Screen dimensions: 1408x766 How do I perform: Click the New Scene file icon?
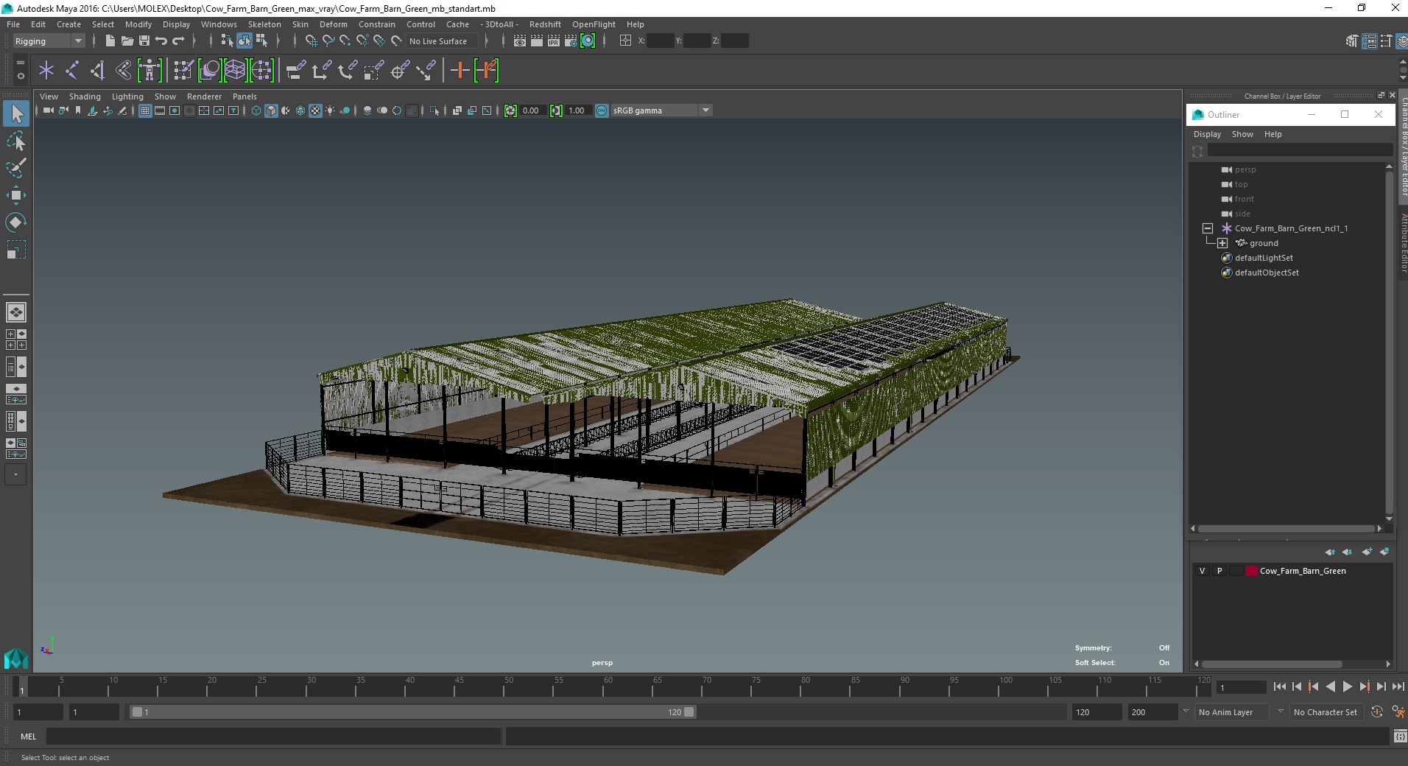click(x=110, y=41)
